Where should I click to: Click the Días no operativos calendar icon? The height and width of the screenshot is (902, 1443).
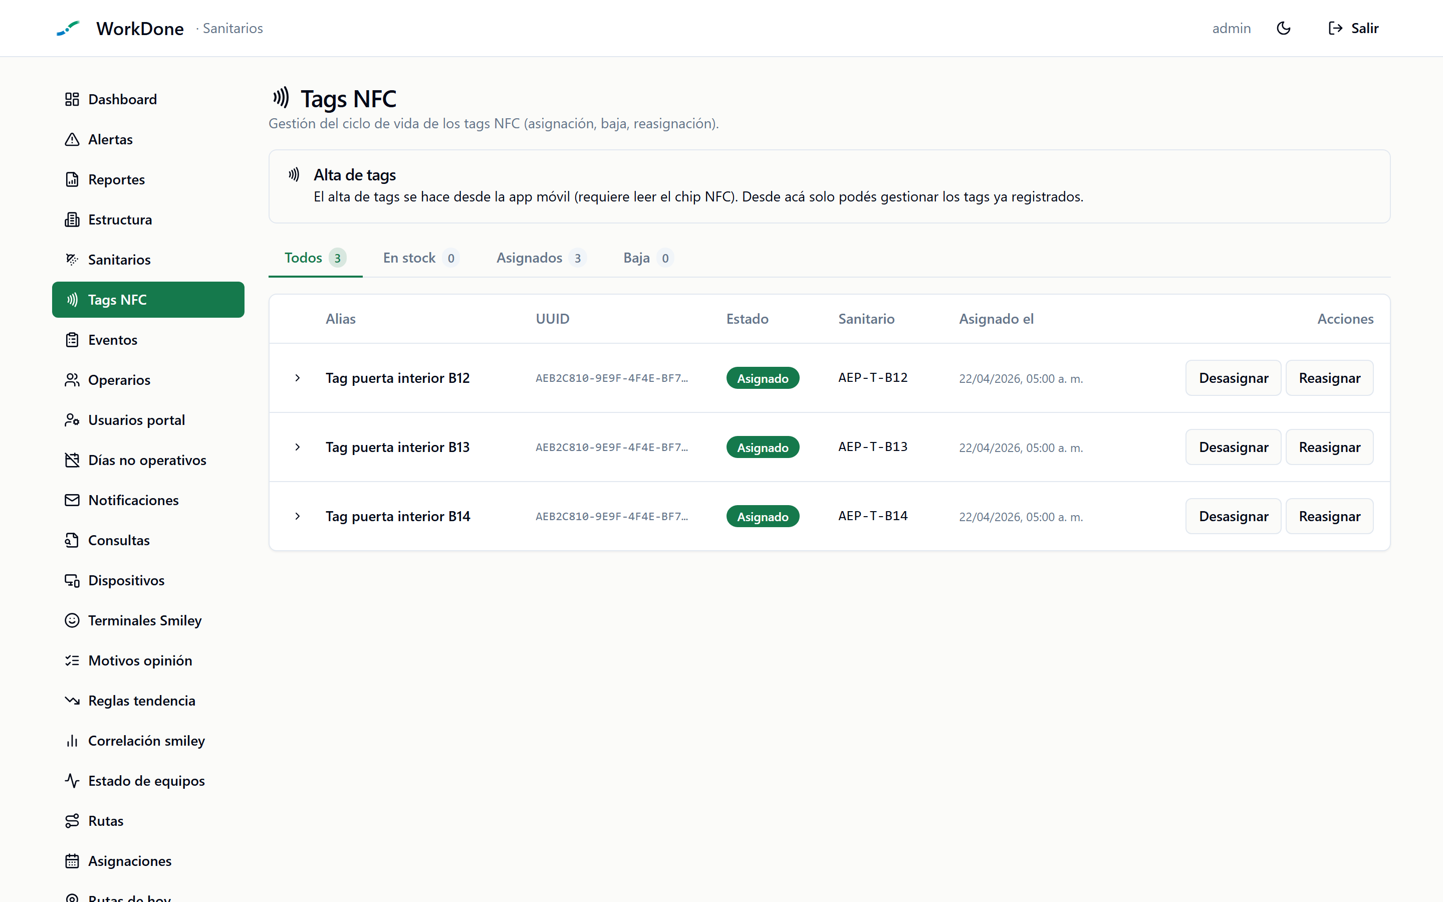(x=72, y=460)
